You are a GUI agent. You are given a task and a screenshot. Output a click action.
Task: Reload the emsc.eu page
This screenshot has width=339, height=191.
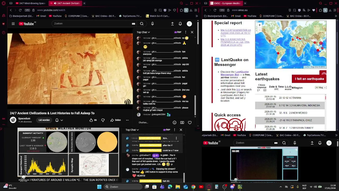click(x=215, y=10)
